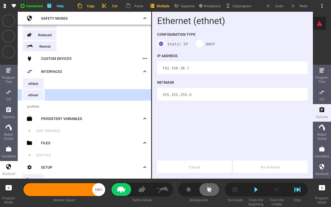Click right Program Mode X button
Screen dimensions: 331x207
[322, 188]
